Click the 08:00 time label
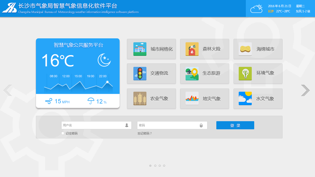 click(x=53, y=76)
